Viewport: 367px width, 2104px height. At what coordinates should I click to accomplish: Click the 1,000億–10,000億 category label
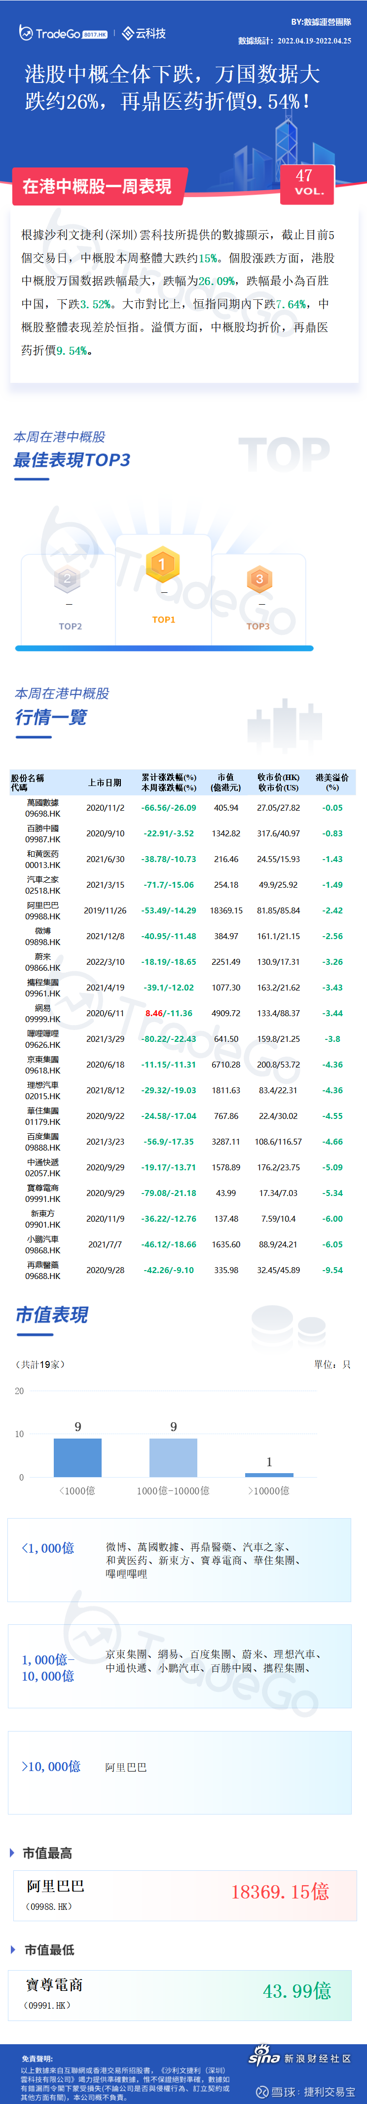coord(47,1668)
